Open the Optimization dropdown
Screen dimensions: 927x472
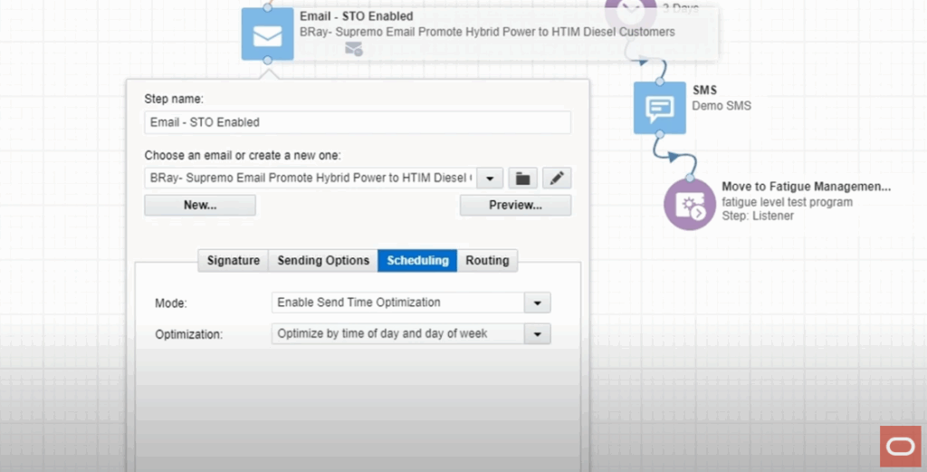538,334
